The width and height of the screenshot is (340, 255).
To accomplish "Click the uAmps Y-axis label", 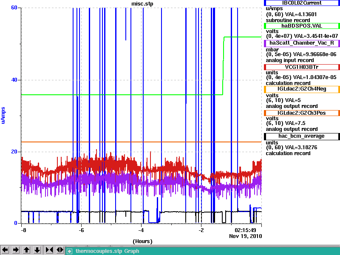I will [3, 115].
